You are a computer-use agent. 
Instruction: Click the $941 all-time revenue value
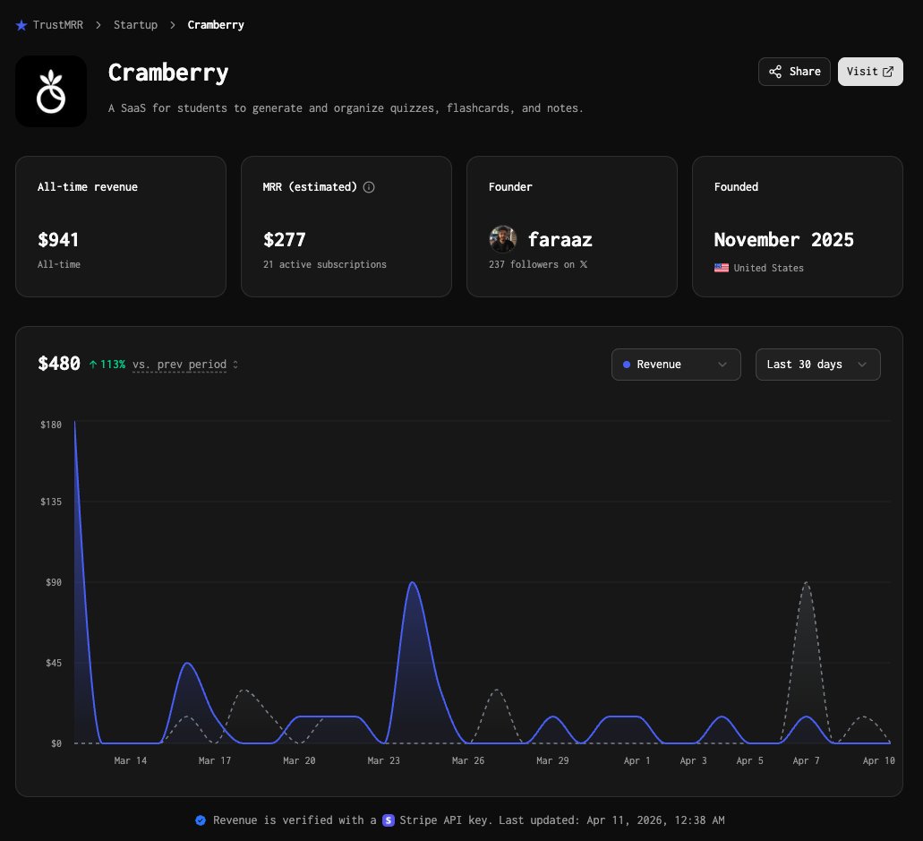[x=57, y=240]
